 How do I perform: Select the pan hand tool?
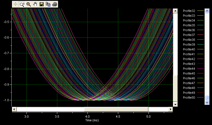35,4
